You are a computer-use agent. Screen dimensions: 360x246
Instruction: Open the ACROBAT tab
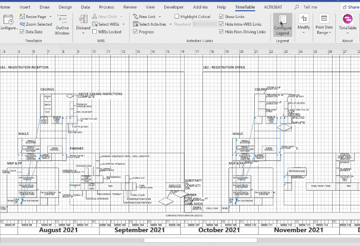(x=273, y=7)
